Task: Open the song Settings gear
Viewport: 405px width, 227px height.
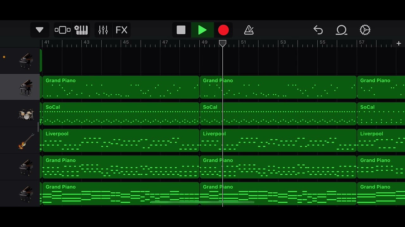Action: pos(365,30)
